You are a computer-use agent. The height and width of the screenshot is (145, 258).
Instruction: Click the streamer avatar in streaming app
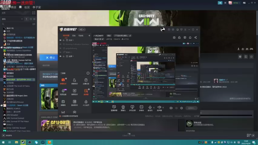[163, 29]
